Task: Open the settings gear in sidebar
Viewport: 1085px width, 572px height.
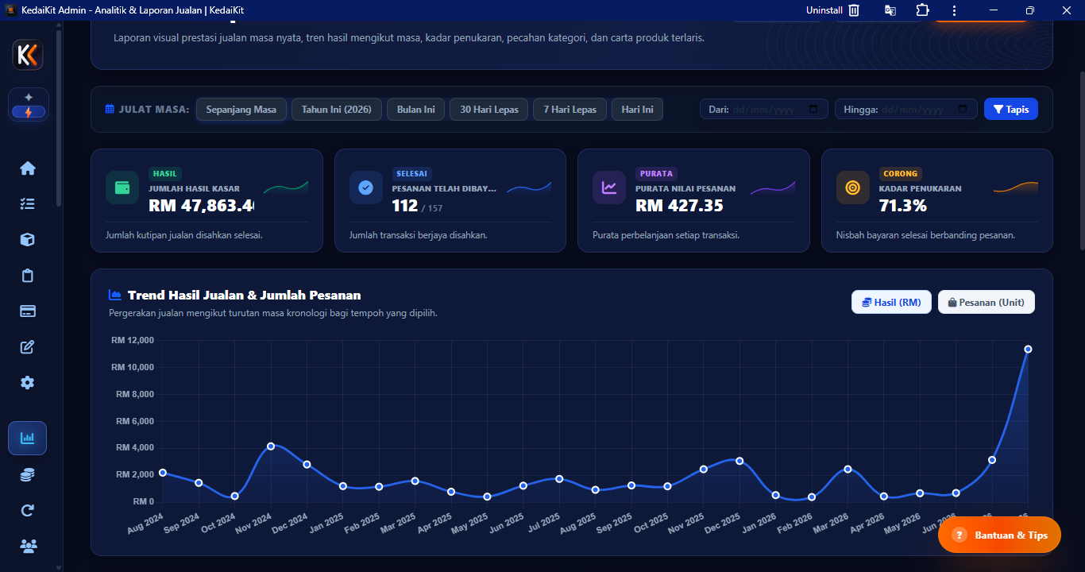Action: tap(28, 383)
